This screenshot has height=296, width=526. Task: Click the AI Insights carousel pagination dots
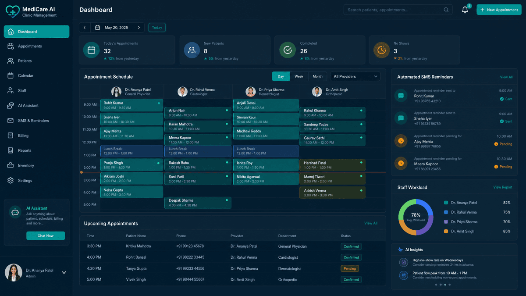443,285
